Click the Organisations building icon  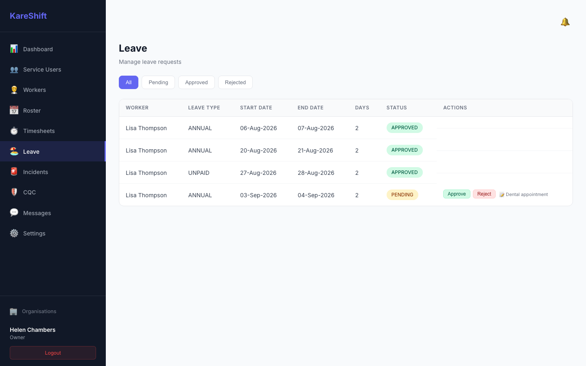13,312
